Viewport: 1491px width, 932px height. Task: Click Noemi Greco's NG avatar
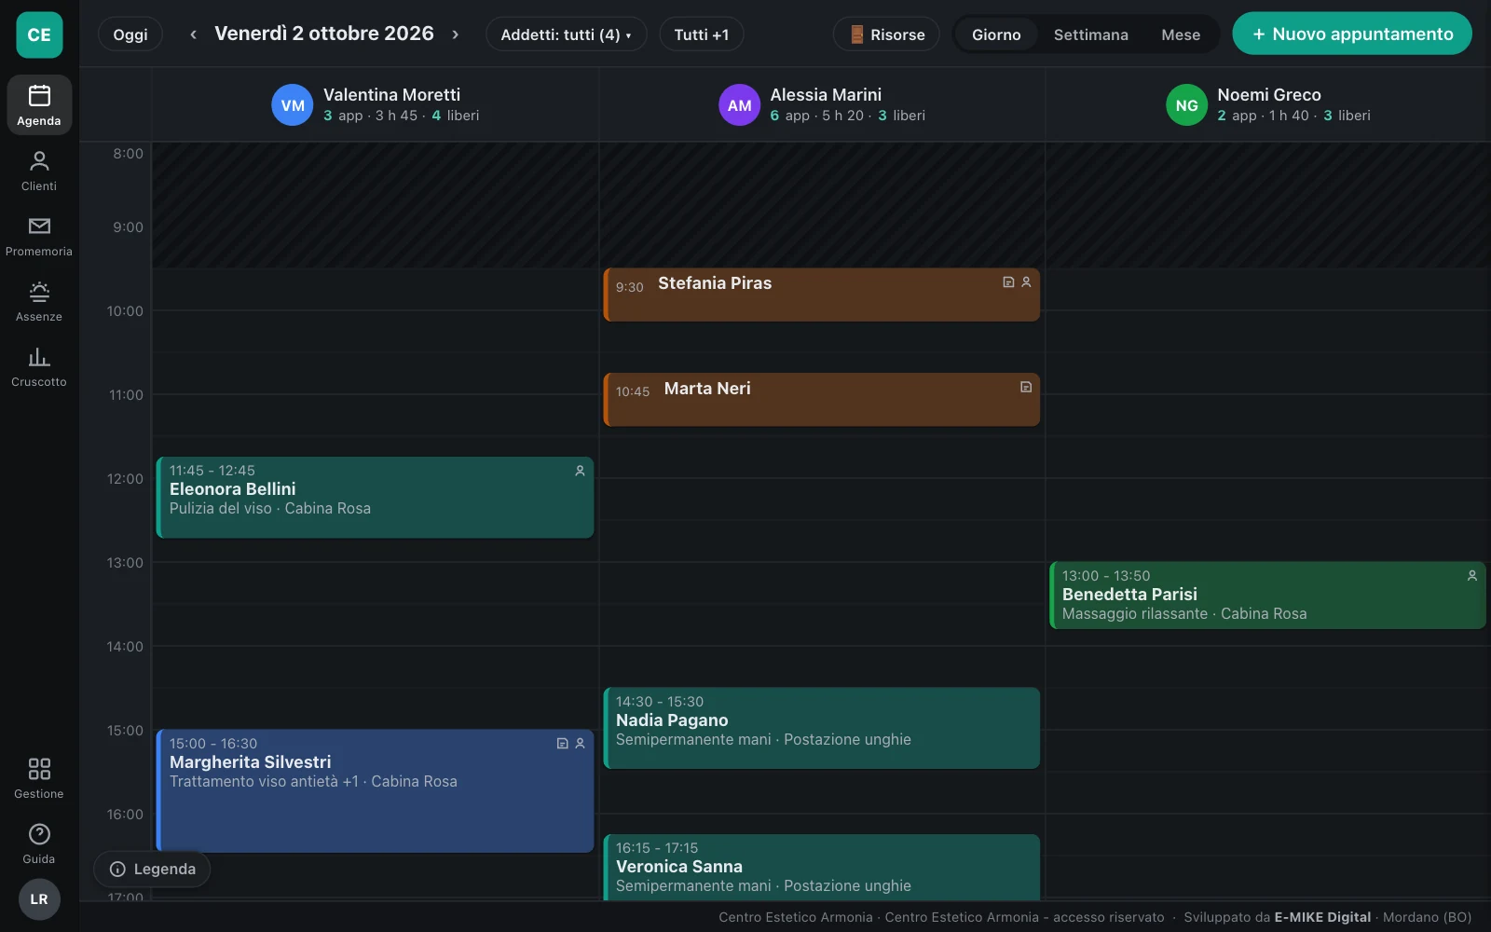click(1187, 105)
